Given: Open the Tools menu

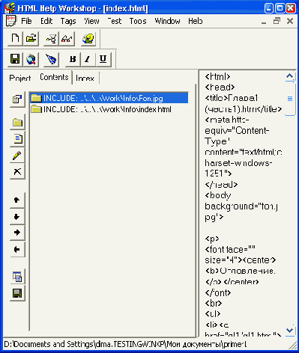Looking at the screenshot, I should point(138,21).
